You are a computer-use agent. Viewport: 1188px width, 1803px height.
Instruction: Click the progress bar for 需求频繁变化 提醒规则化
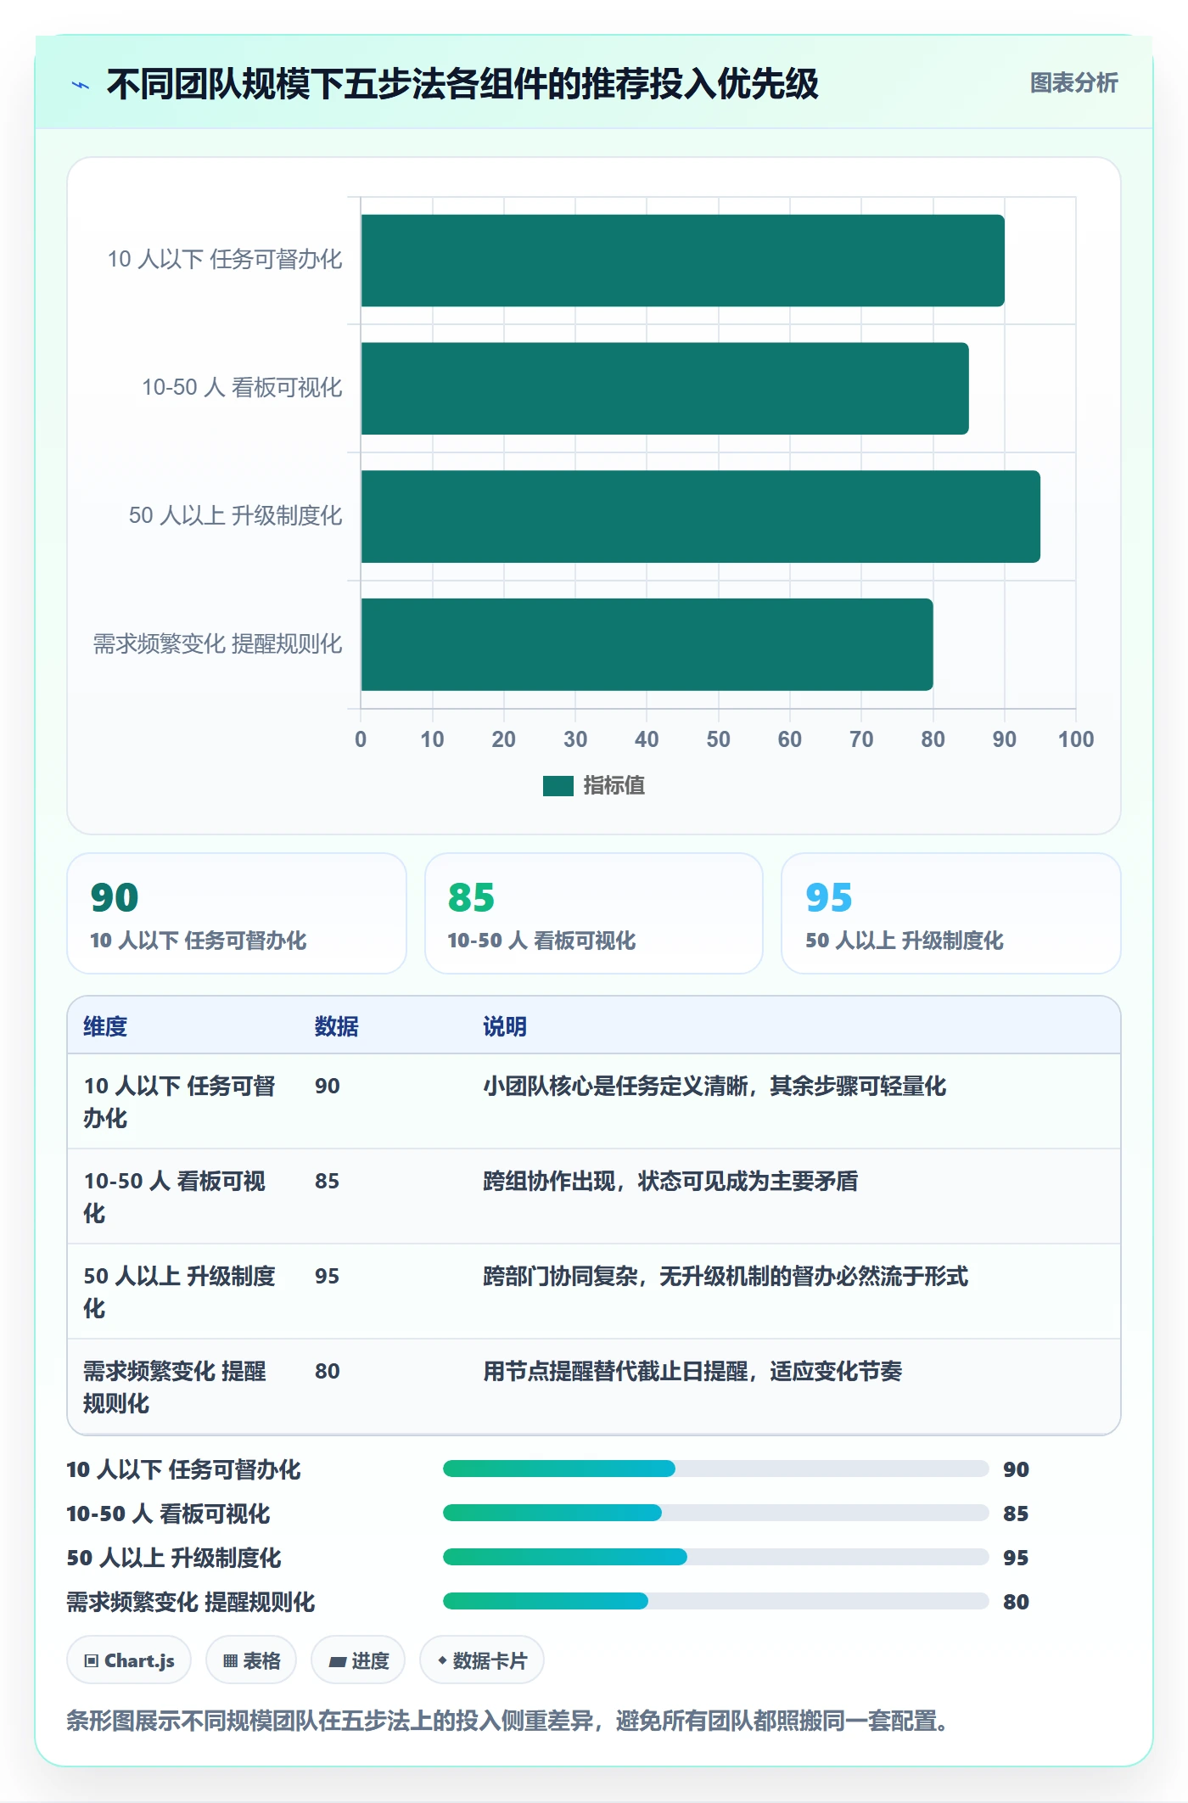tap(716, 1601)
